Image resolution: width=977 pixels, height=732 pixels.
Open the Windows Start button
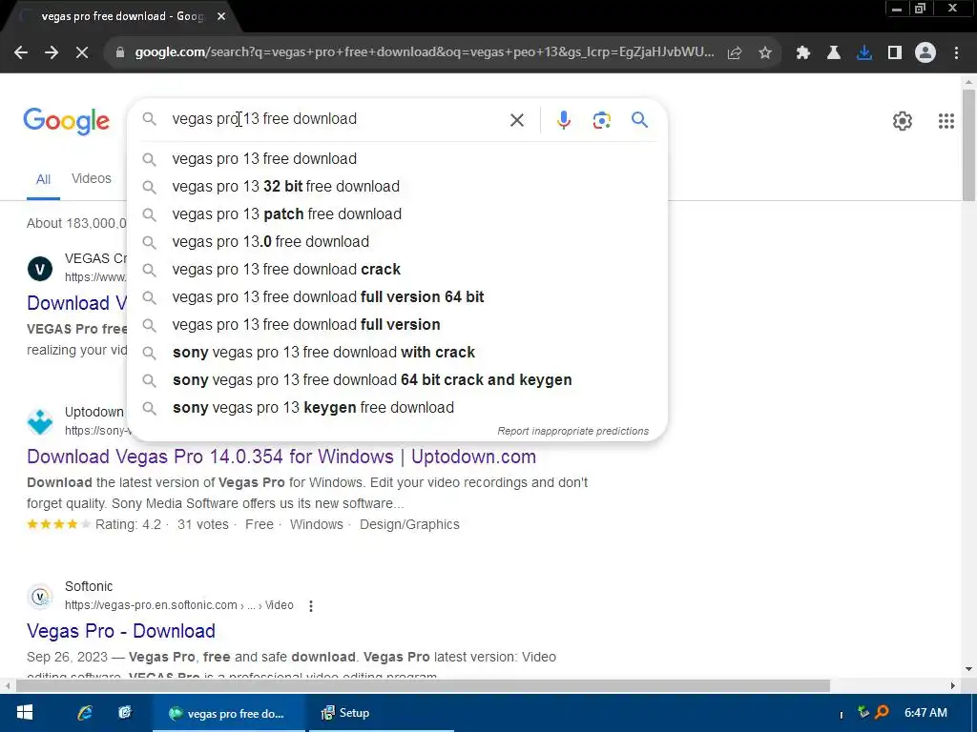click(24, 713)
